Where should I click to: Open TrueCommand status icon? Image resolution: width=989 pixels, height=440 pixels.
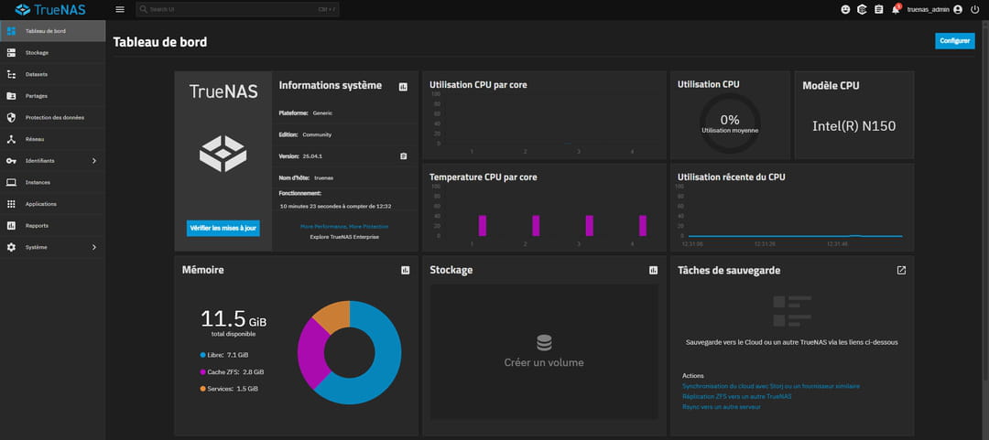click(x=863, y=9)
